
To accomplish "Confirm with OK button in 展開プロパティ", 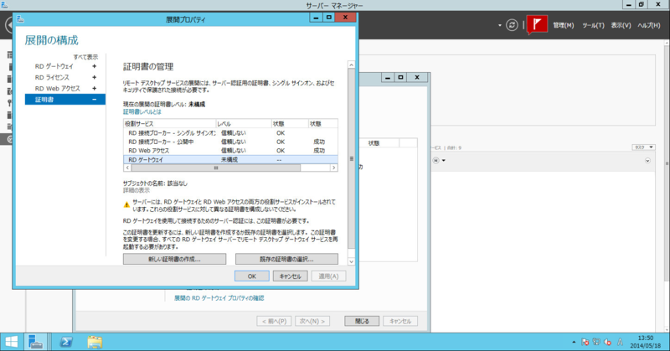I will [x=252, y=276].
